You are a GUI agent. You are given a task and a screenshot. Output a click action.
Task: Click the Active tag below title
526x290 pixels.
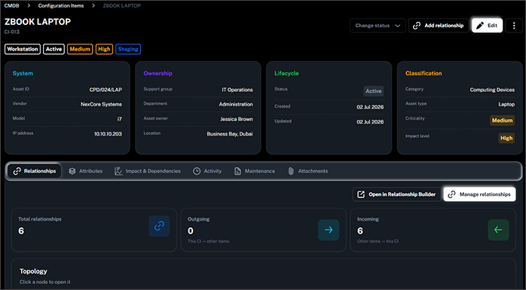(54, 49)
